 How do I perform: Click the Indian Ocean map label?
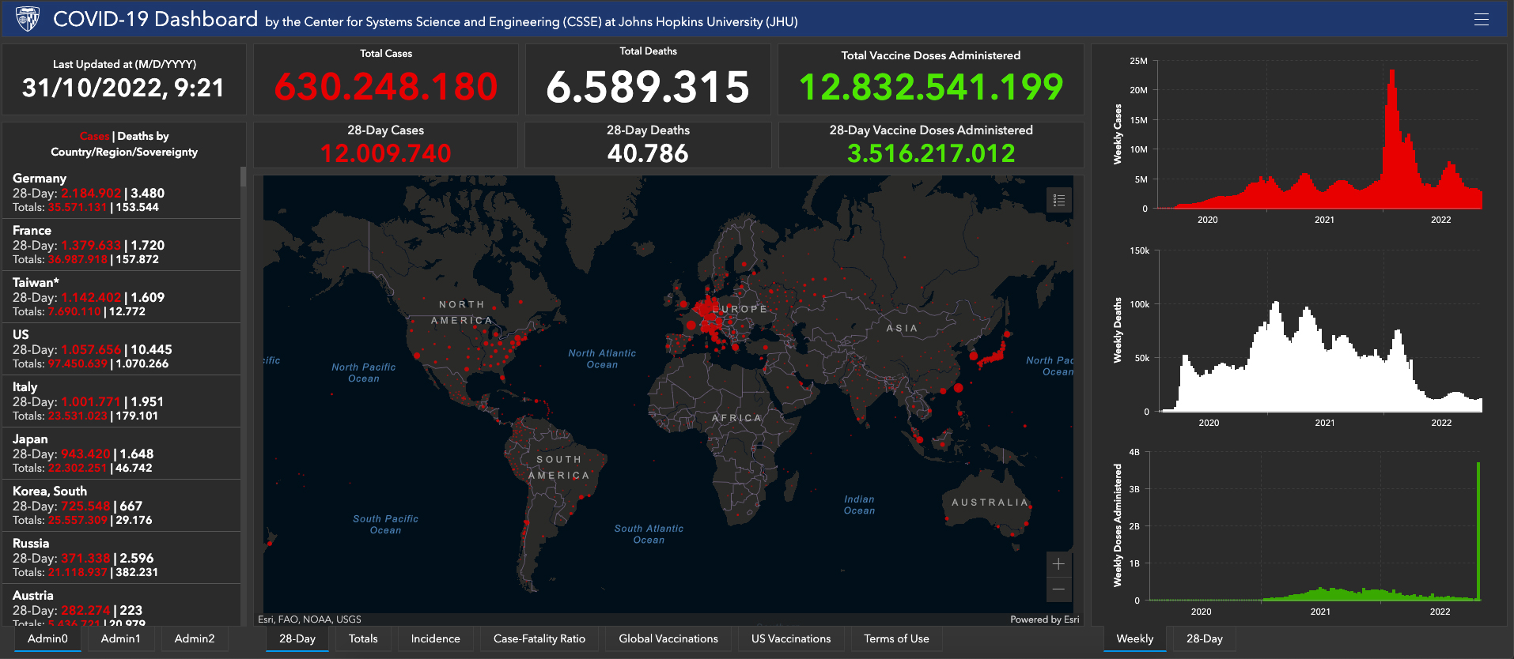(859, 505)
